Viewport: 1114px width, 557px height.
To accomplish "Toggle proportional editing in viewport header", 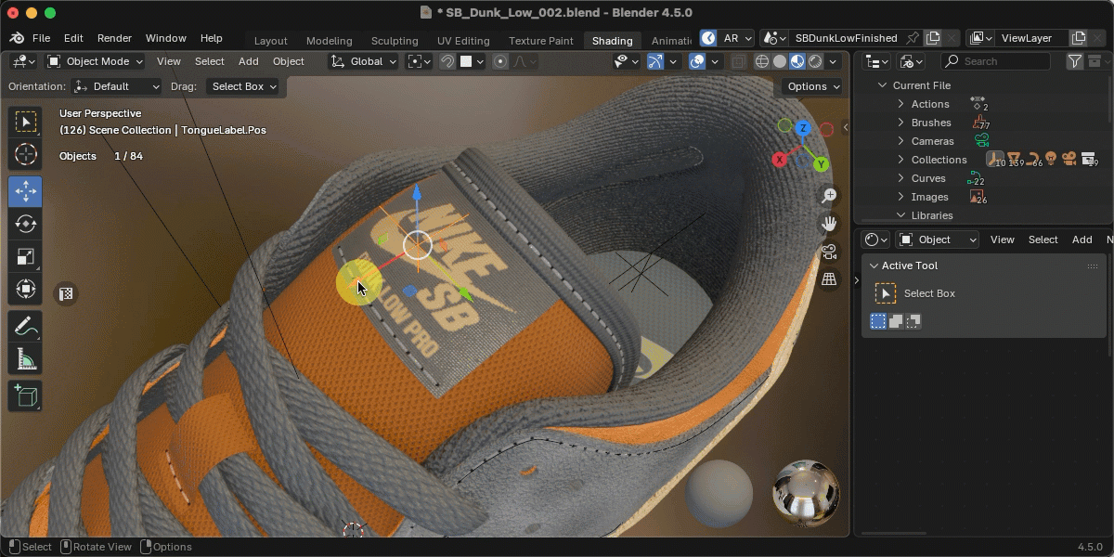I will tap(500, 61).
